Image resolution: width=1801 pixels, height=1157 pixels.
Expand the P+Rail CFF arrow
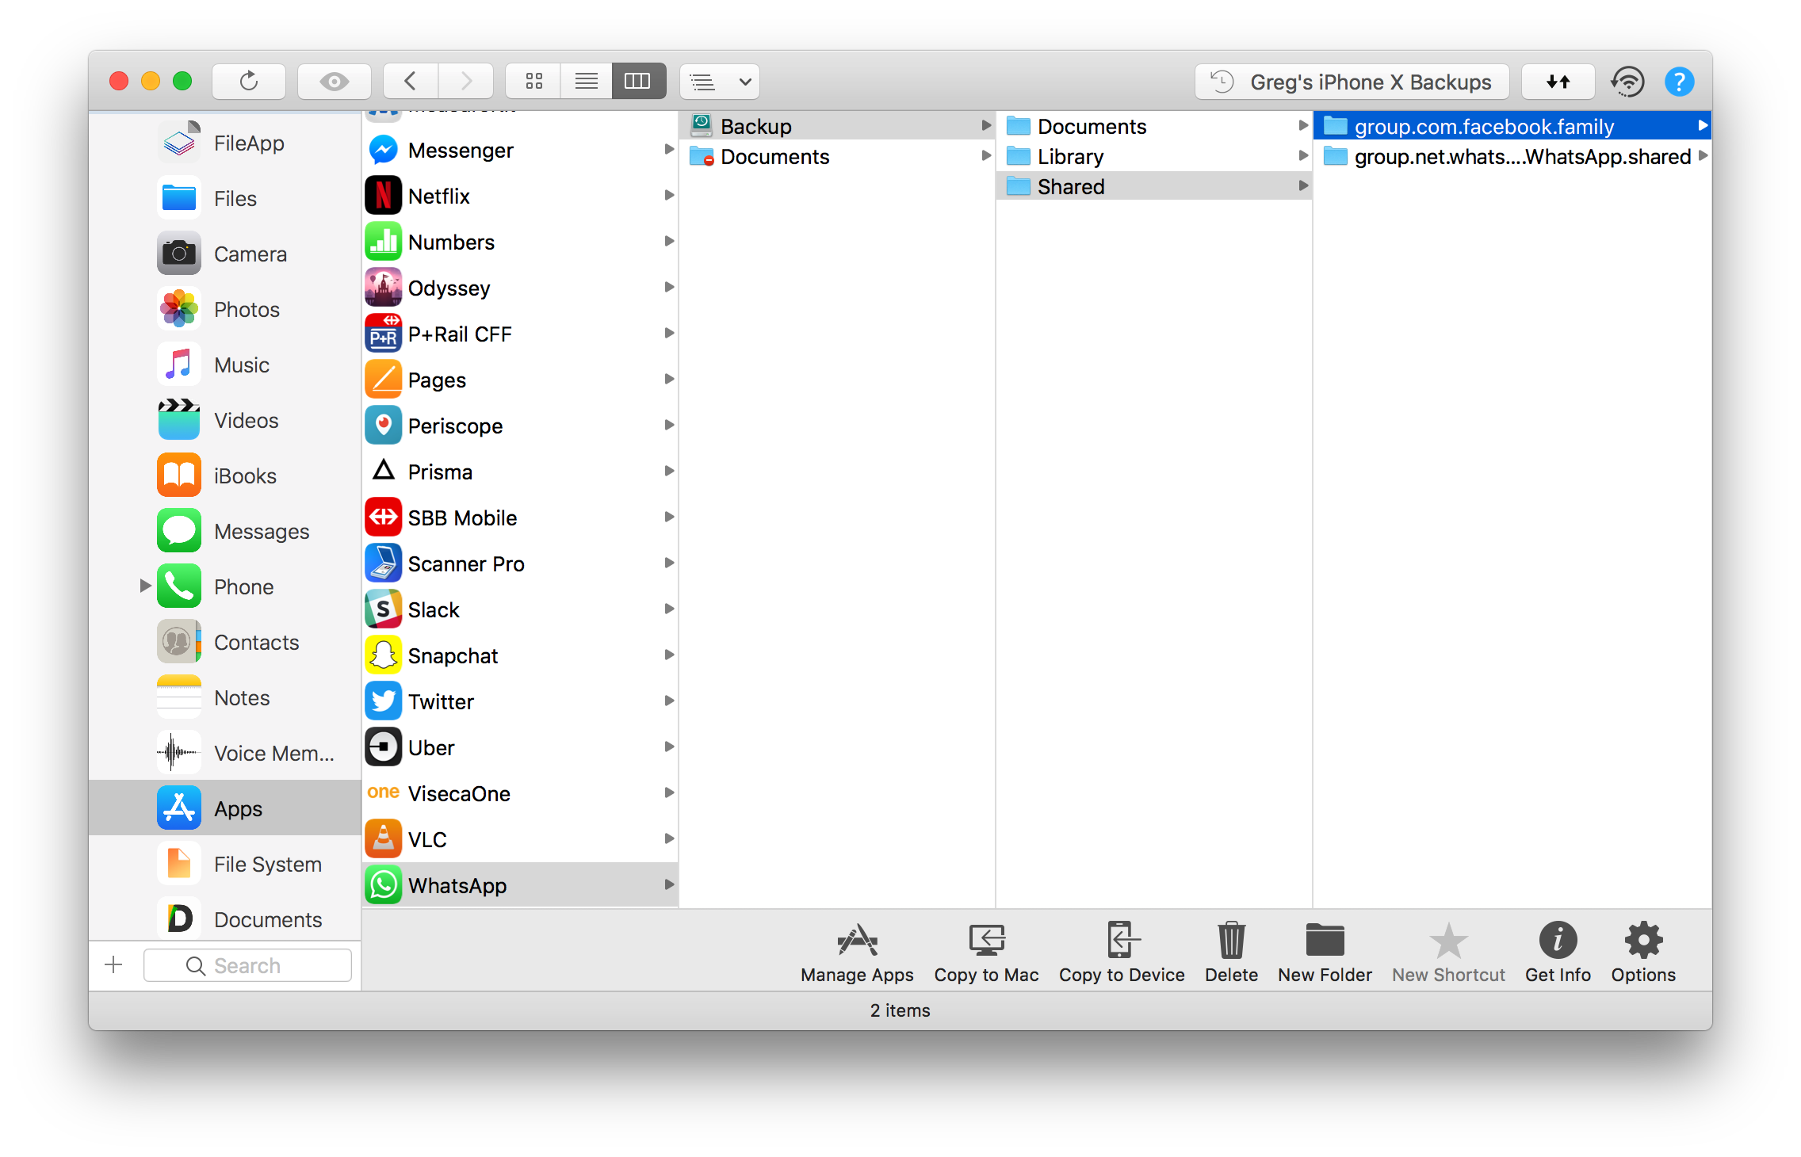click(x=669, y=333)
